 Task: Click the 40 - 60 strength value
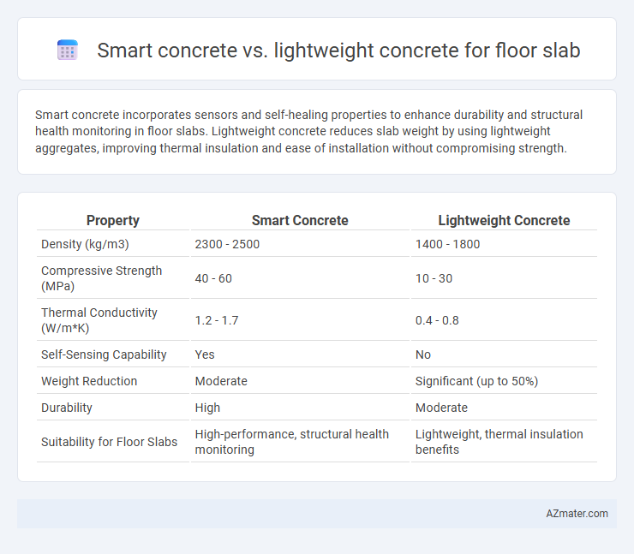(213, 278)
